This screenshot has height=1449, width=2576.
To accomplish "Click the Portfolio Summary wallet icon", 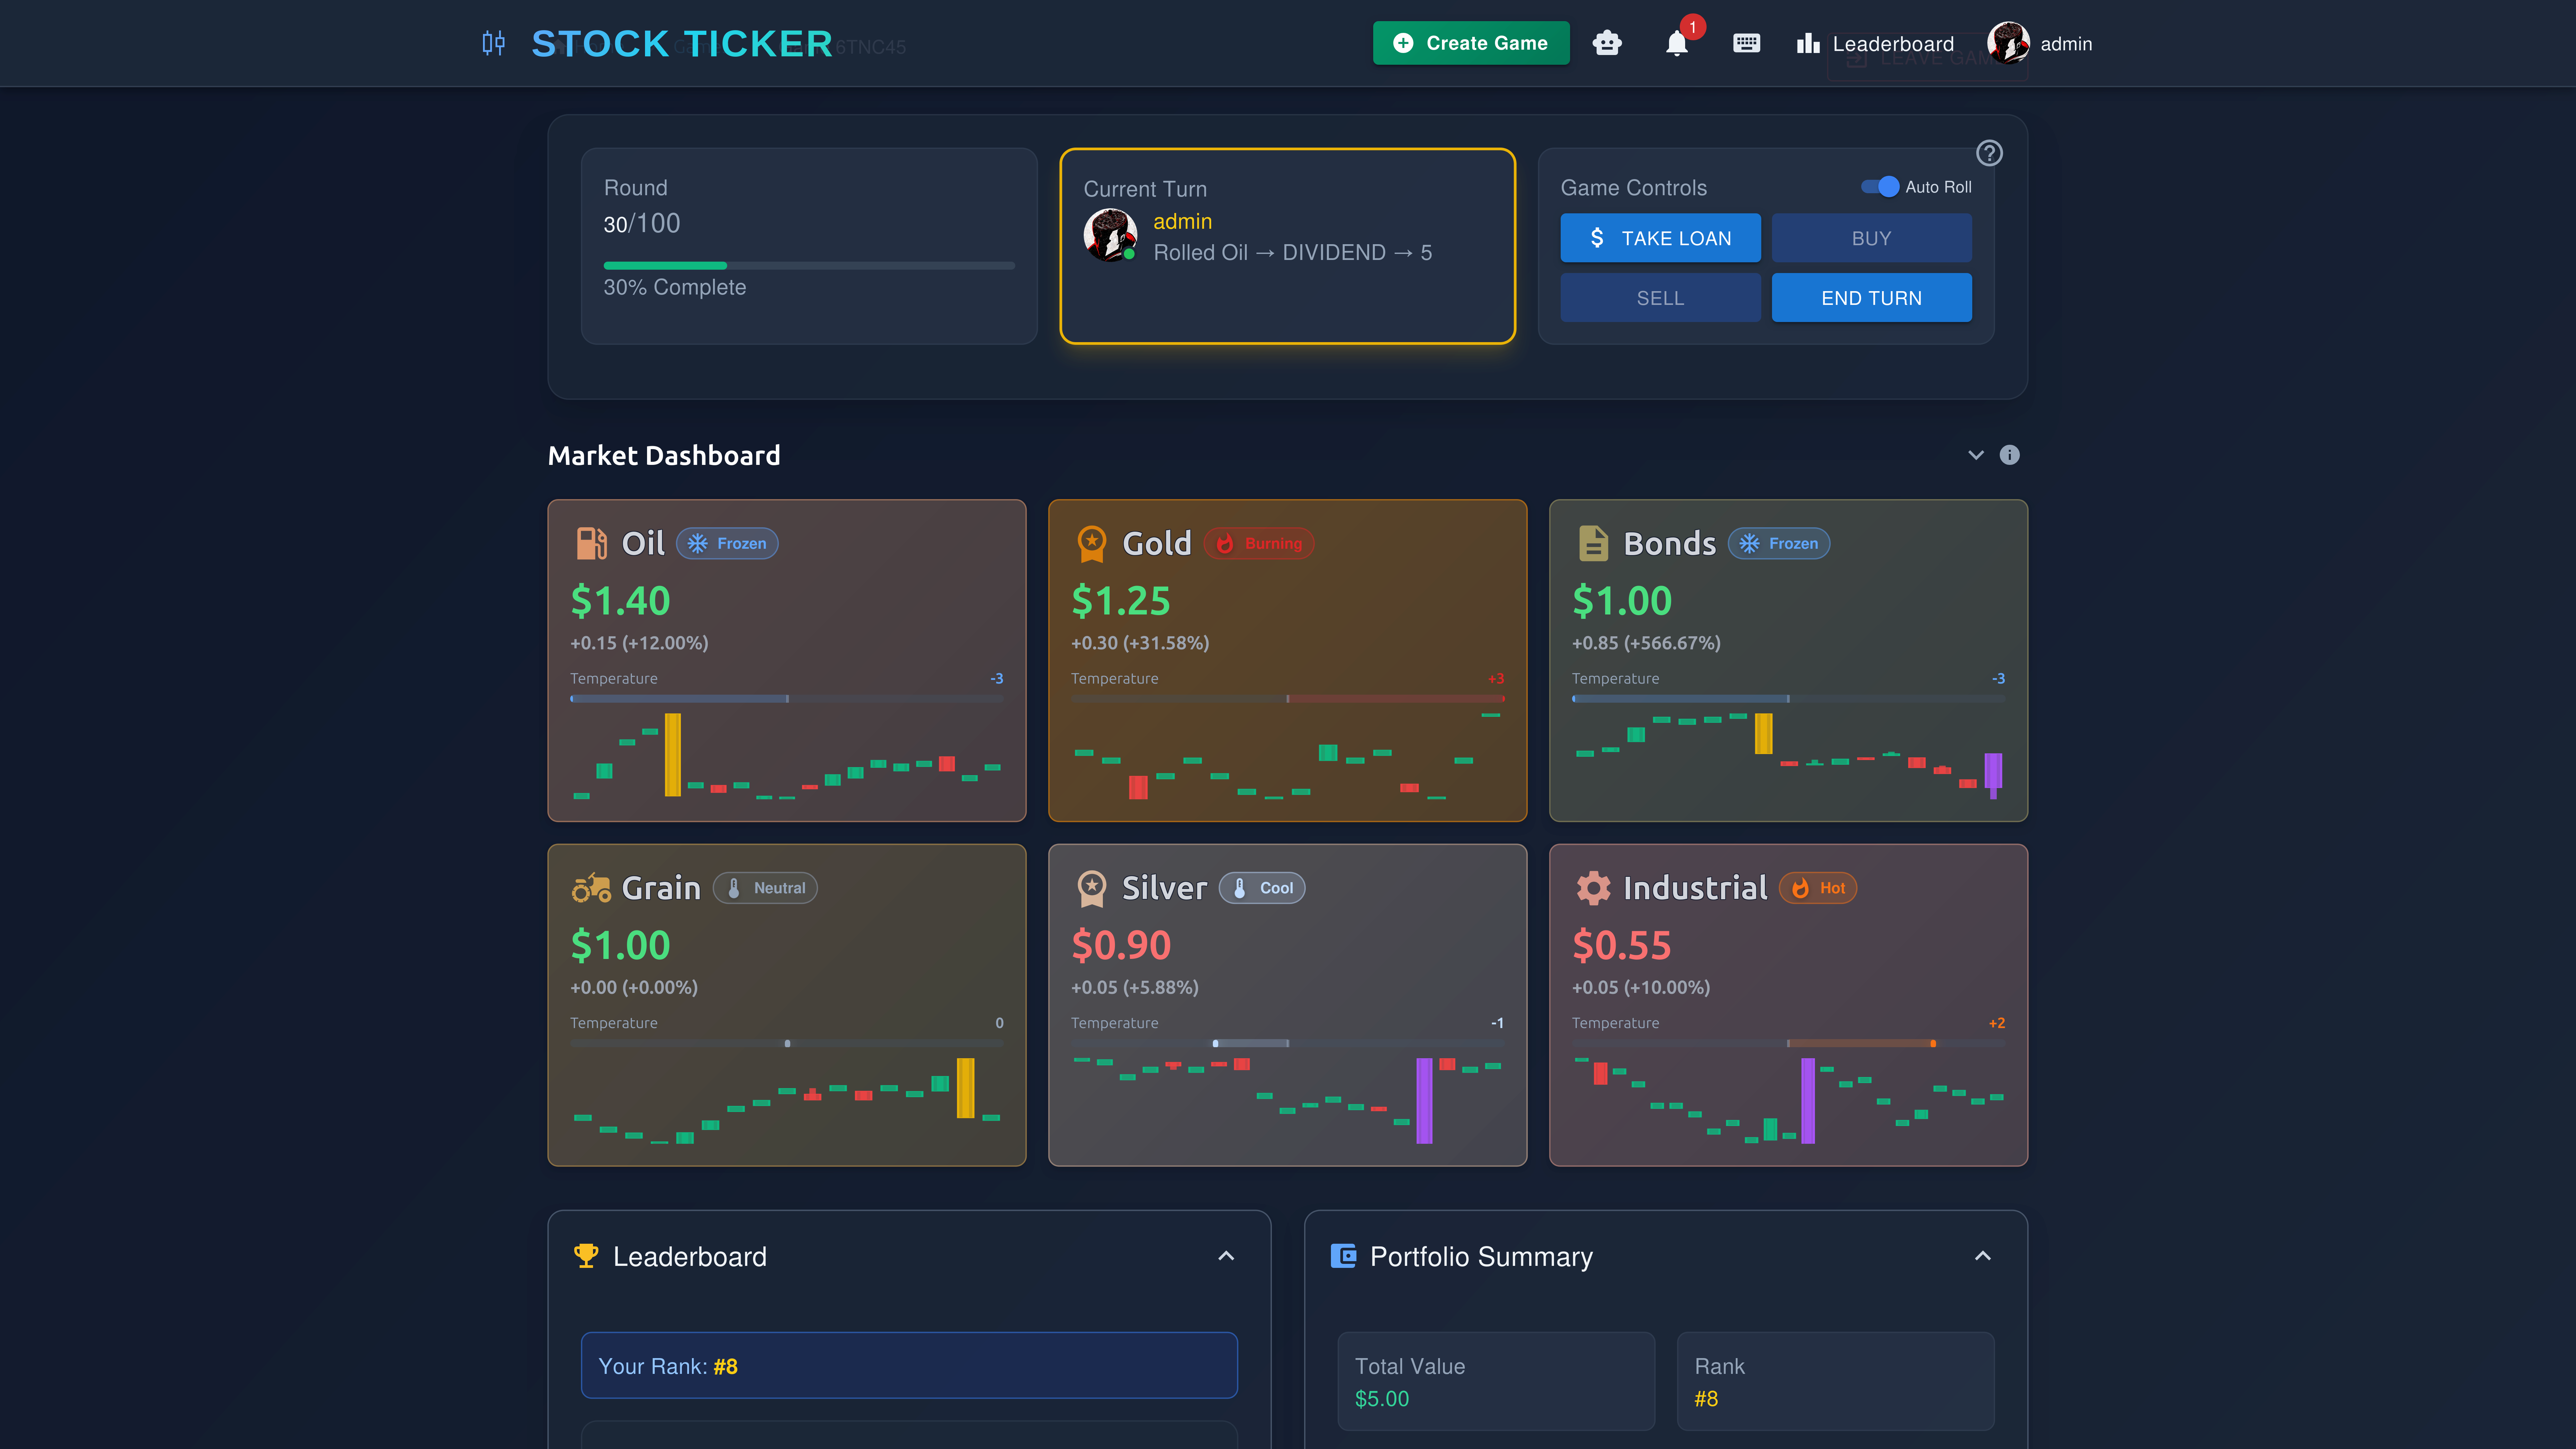I will (x=1343, y=1256).
